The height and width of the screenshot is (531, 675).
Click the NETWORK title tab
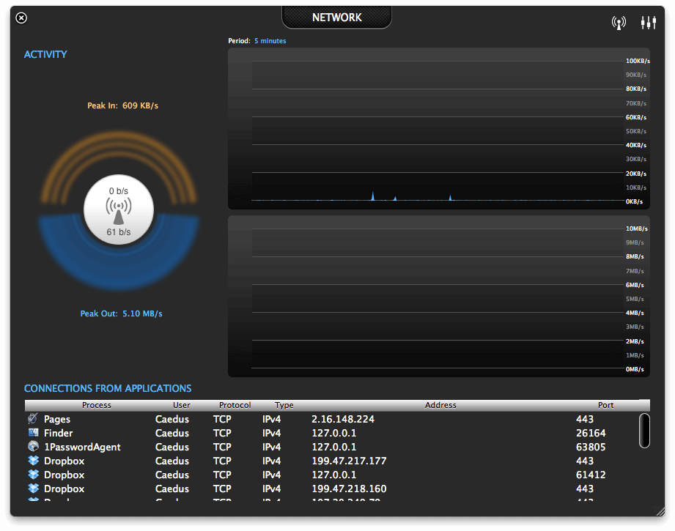pyautogui.click(x=336, y=18)
